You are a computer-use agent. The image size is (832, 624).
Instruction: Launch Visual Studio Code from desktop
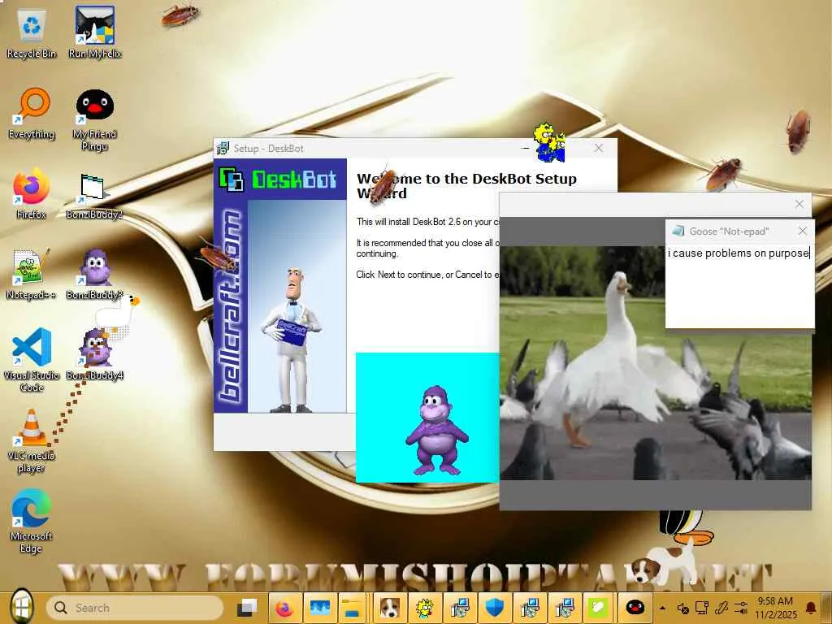(32, 360)
